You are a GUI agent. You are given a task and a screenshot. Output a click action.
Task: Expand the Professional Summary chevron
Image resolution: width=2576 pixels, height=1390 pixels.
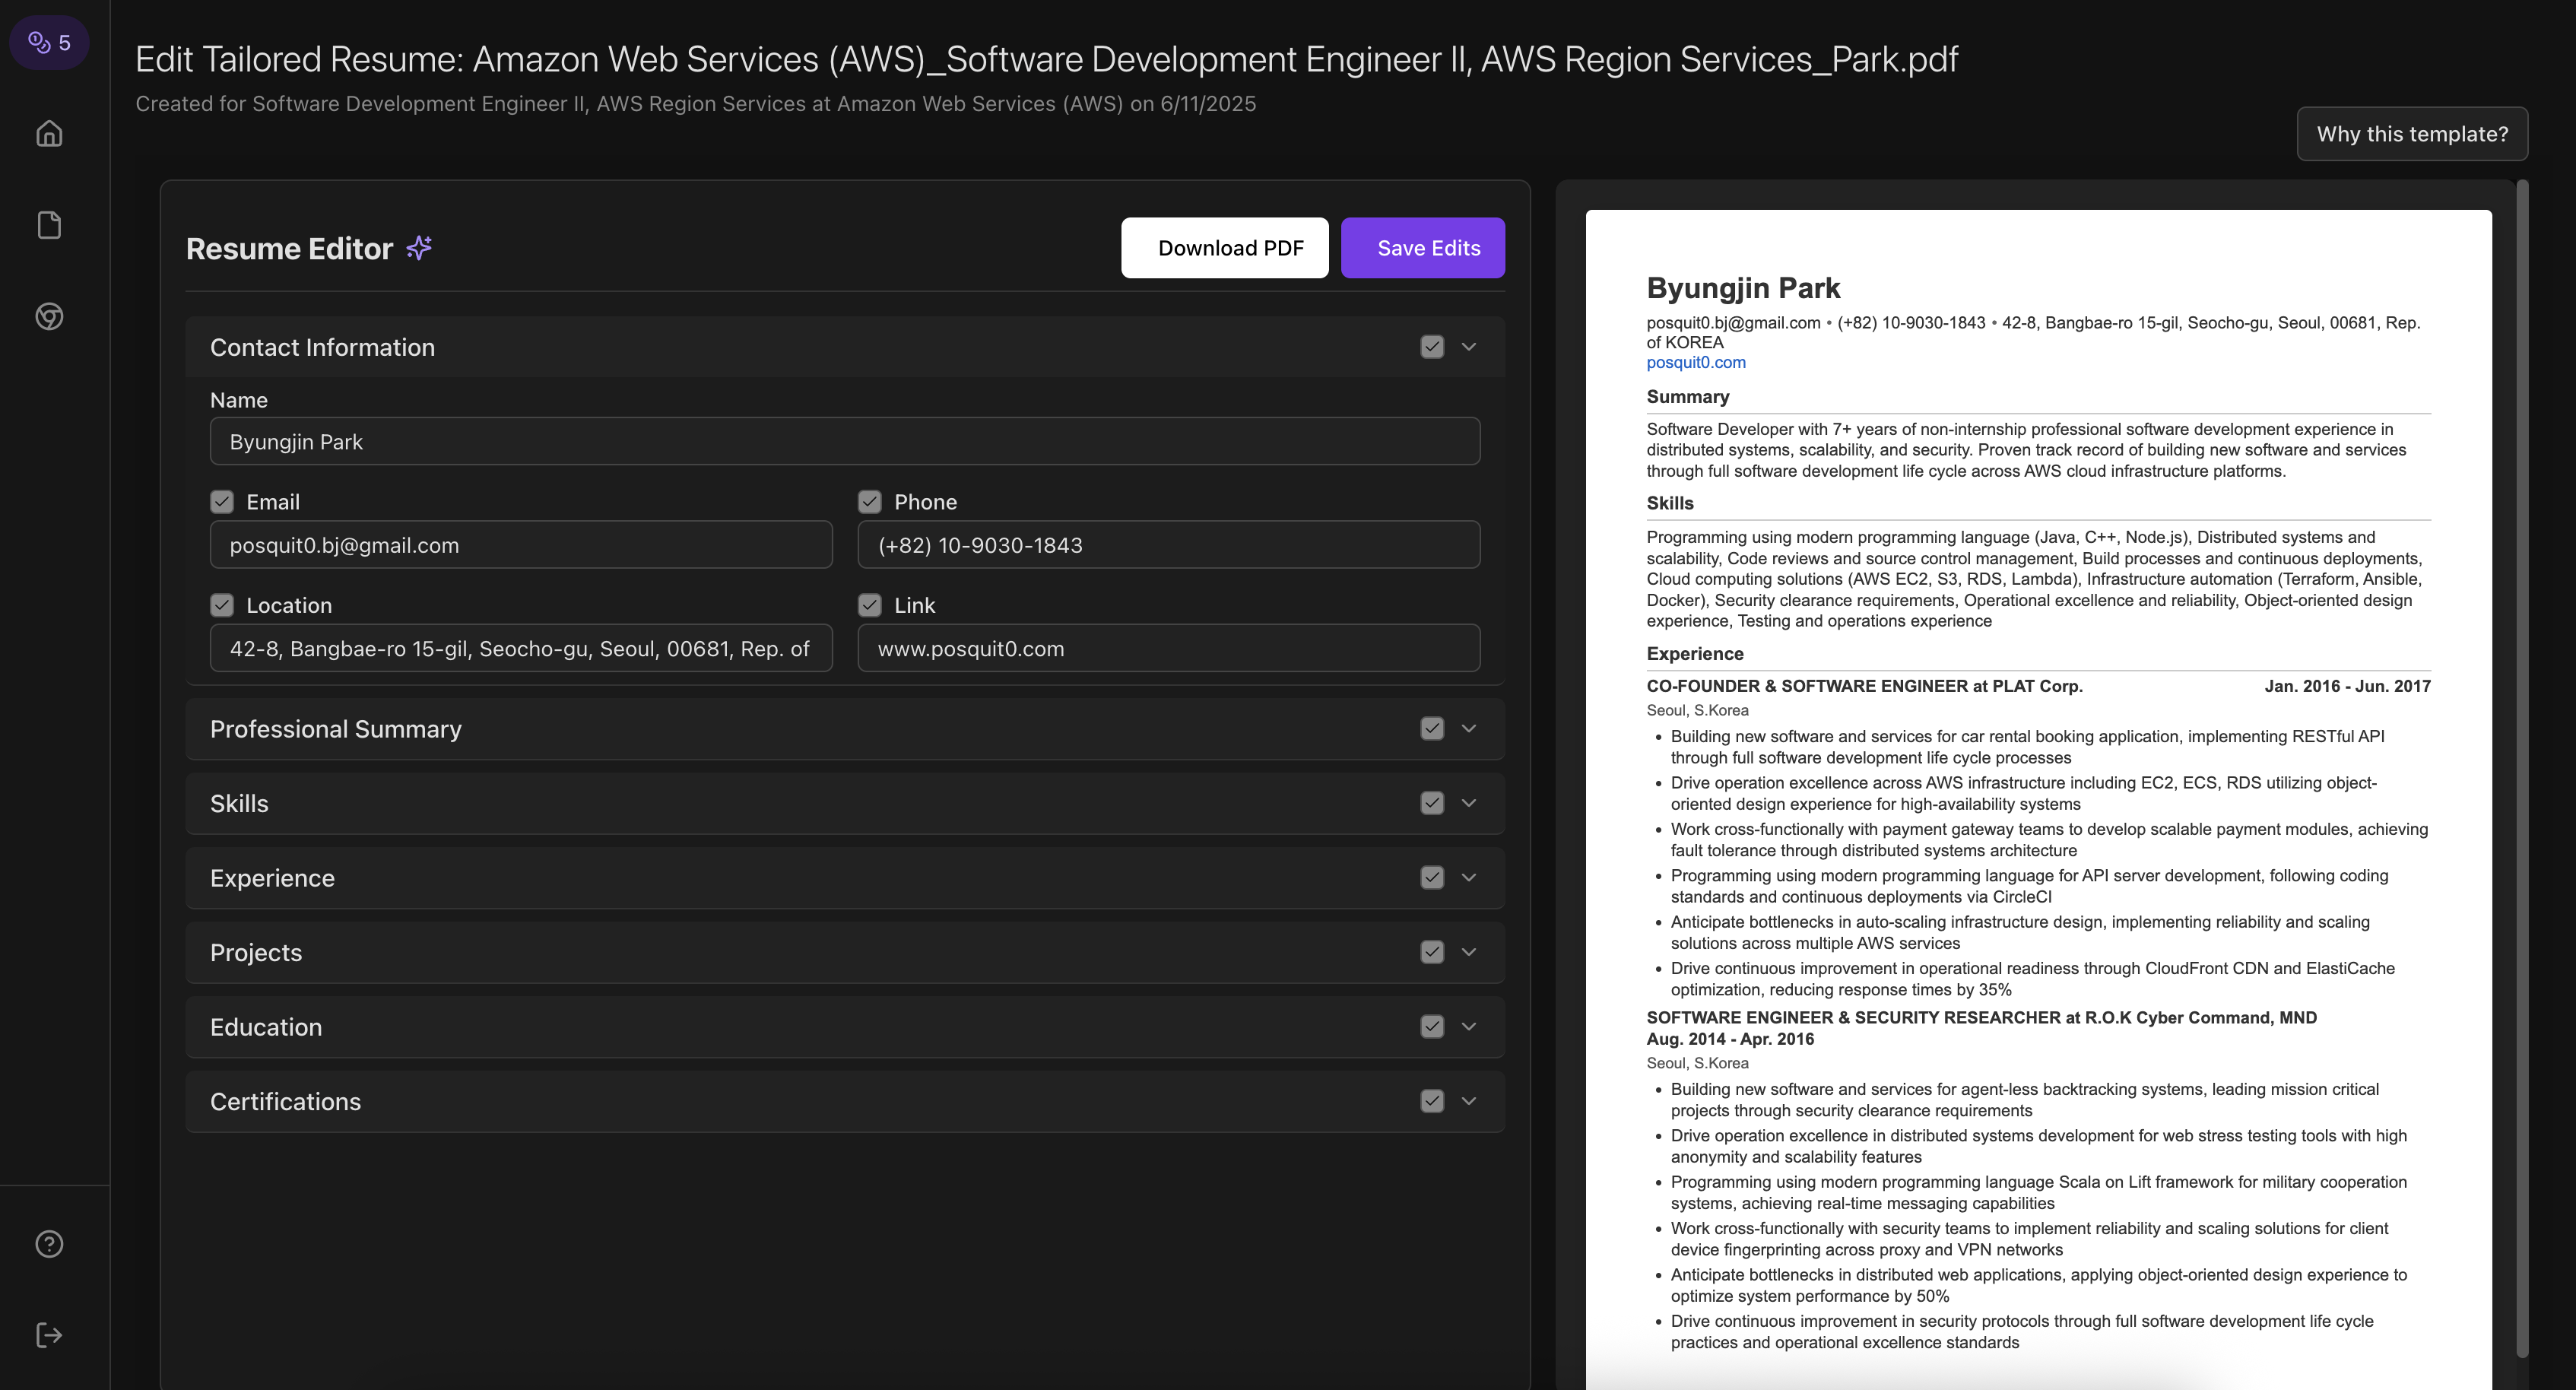coord(1469,728)
